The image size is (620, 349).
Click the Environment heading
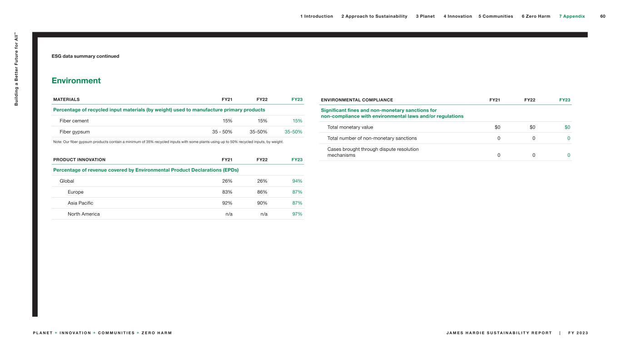(x=76, y=81)
